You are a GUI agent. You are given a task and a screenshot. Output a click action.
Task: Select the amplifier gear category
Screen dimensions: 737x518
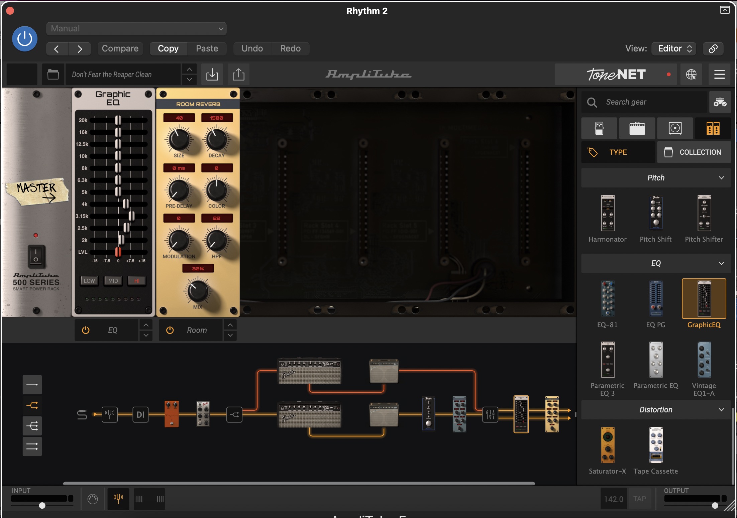637,128
